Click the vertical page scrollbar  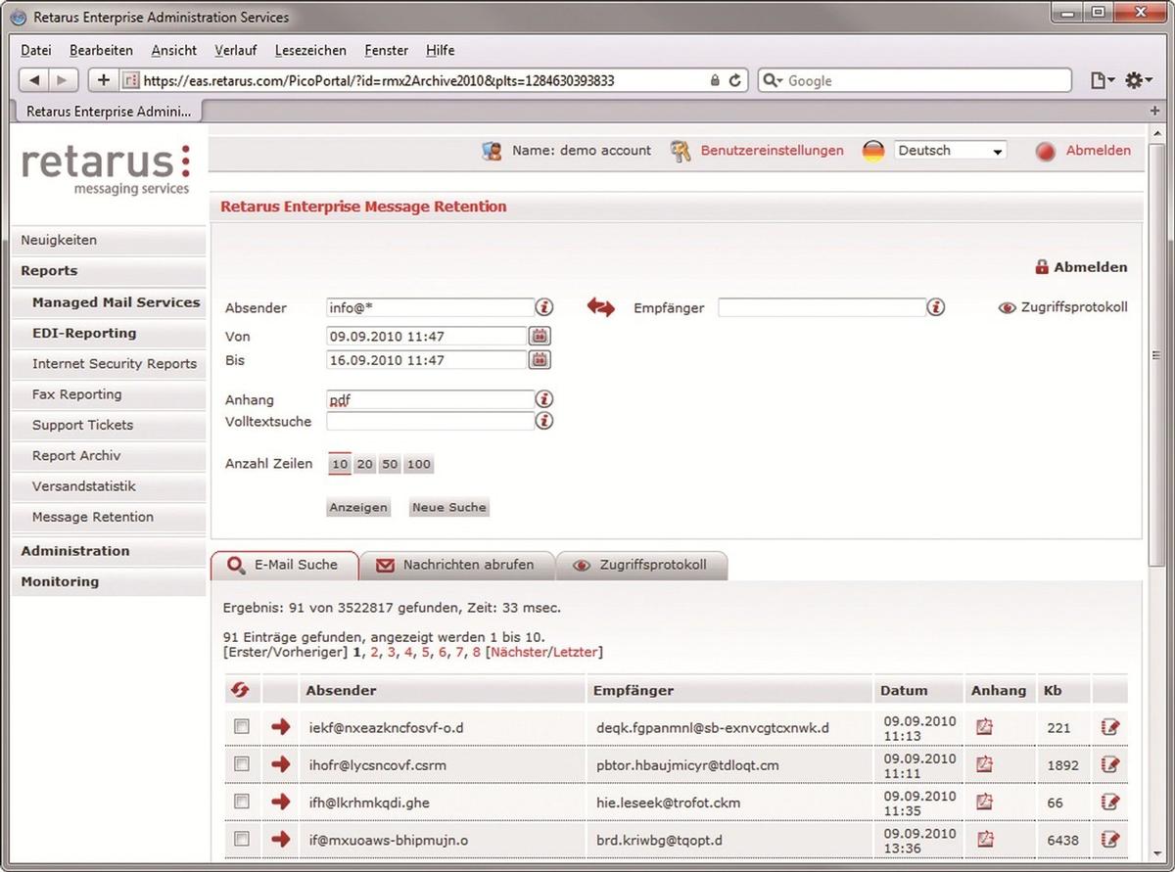pos(1156,354)
